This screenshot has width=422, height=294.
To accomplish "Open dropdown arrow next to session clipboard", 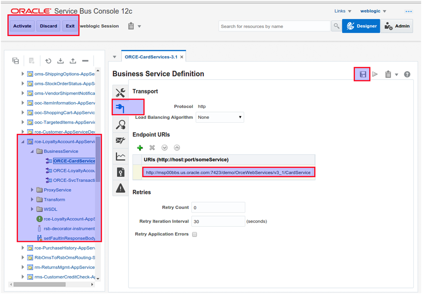I will [x=139, y=26].
